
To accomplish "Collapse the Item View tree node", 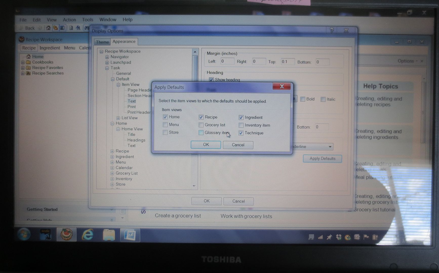I will click(118, 85).
